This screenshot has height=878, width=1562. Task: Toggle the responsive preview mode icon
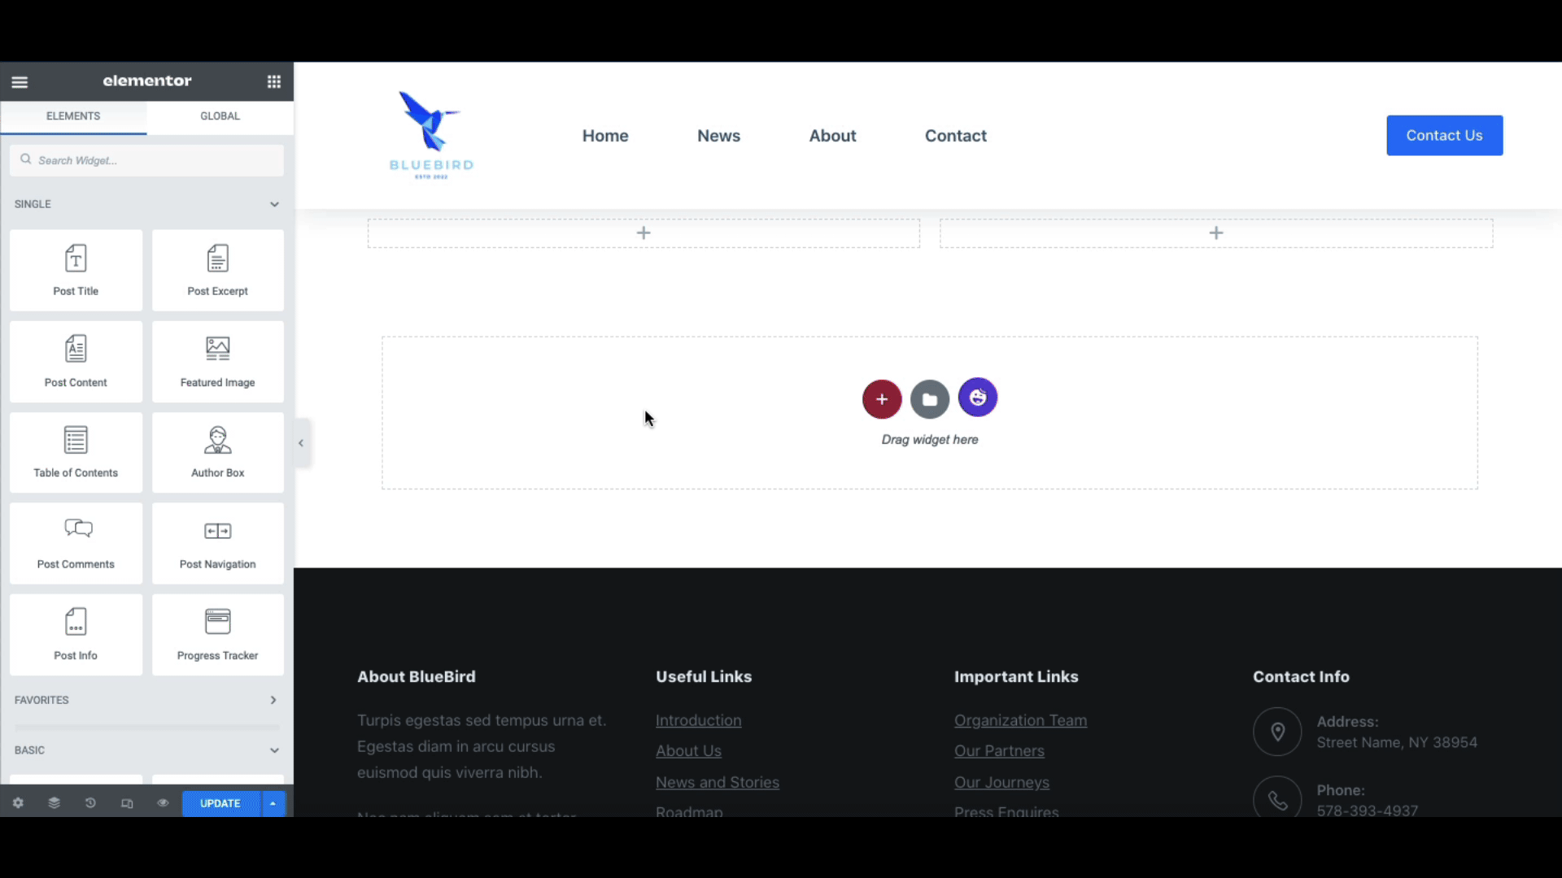click(127, 803)
